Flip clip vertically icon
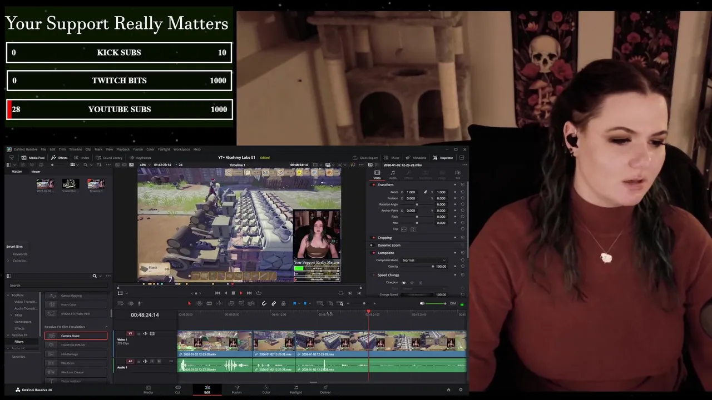The width and height of the screenshot is (712, 400). pyautogui.click(x=413, y=229)
